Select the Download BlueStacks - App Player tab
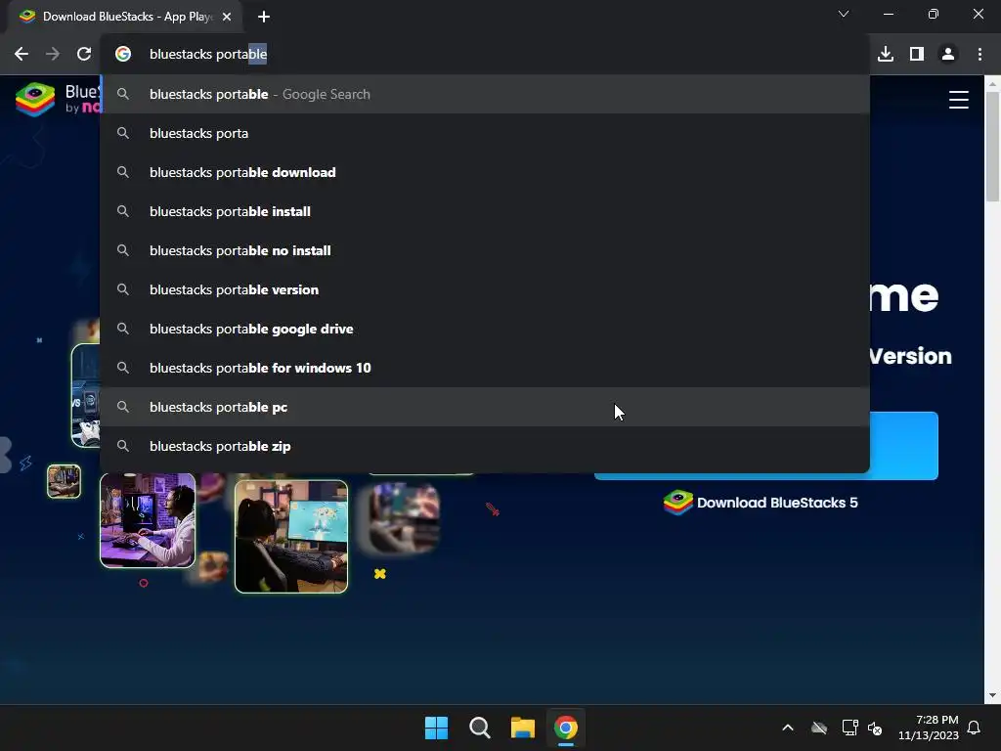Screen dimensions: 1001x751 (125, 17)
